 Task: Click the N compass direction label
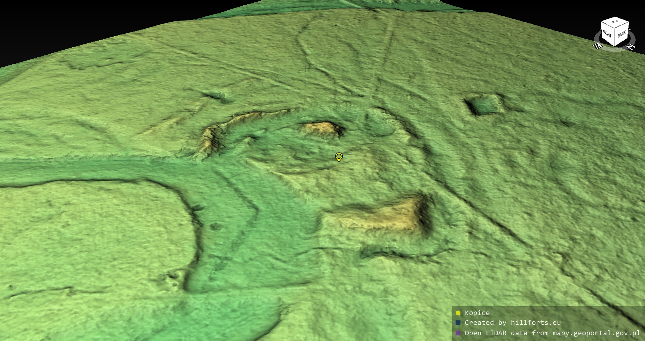pyautogui.click(x=631, y=47)
